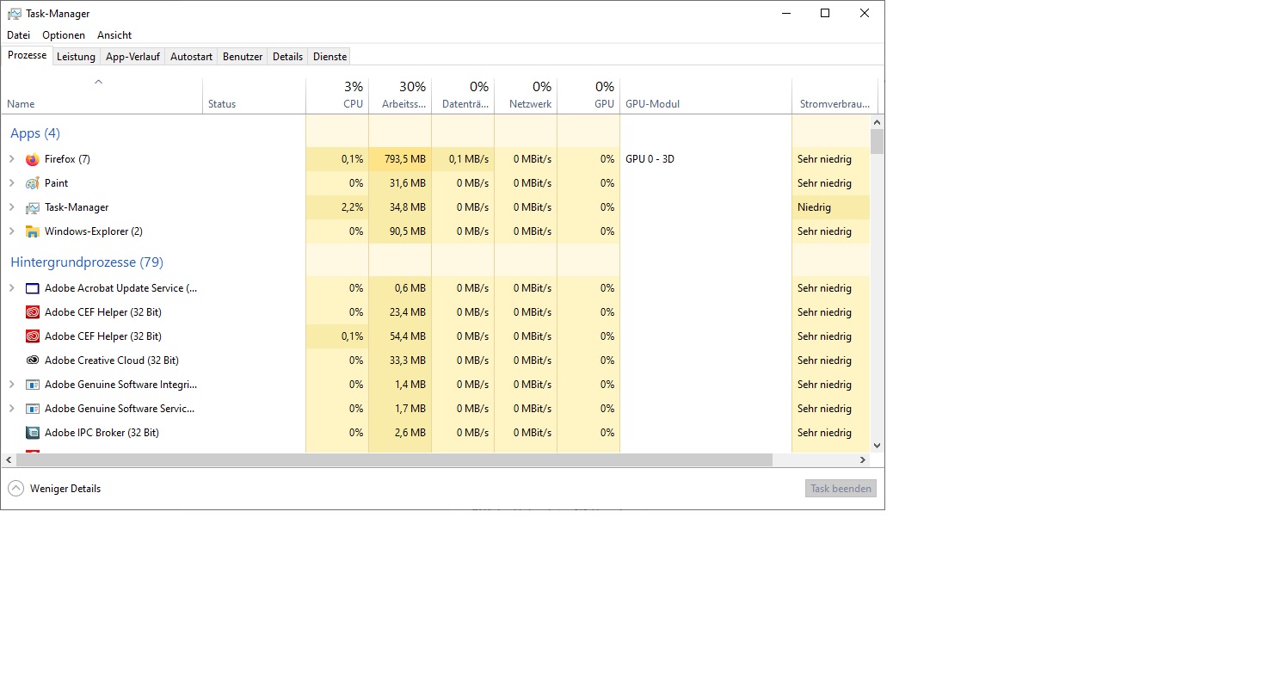Expand Adobe Acrobat Update Service row
This screenshot has height=678, width=1281.
[12, 288]
